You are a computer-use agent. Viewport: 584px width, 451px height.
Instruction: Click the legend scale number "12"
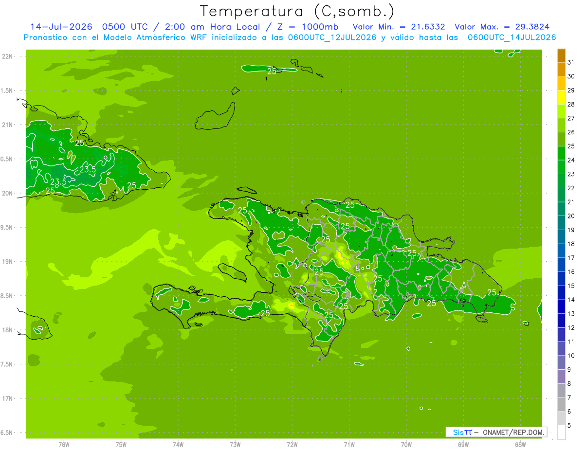(571, 327)
